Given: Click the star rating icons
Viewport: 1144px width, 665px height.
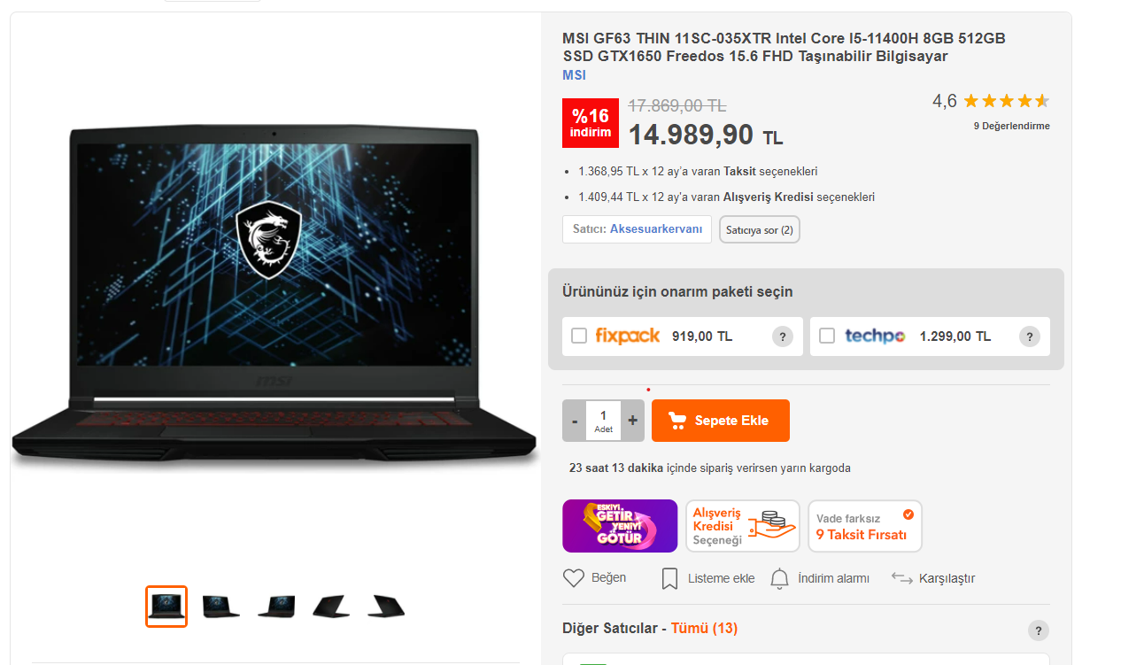Looking at the screenshot, I should pyautogui.click(x=1006, y=101).
